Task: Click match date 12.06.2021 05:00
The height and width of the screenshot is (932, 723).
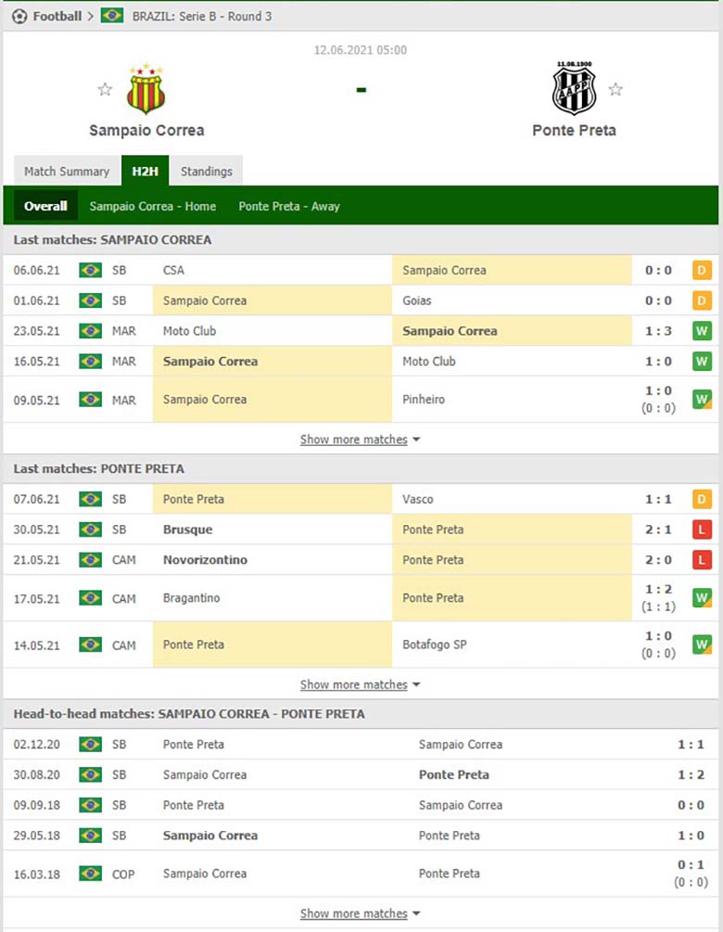Action: (360, 50)
